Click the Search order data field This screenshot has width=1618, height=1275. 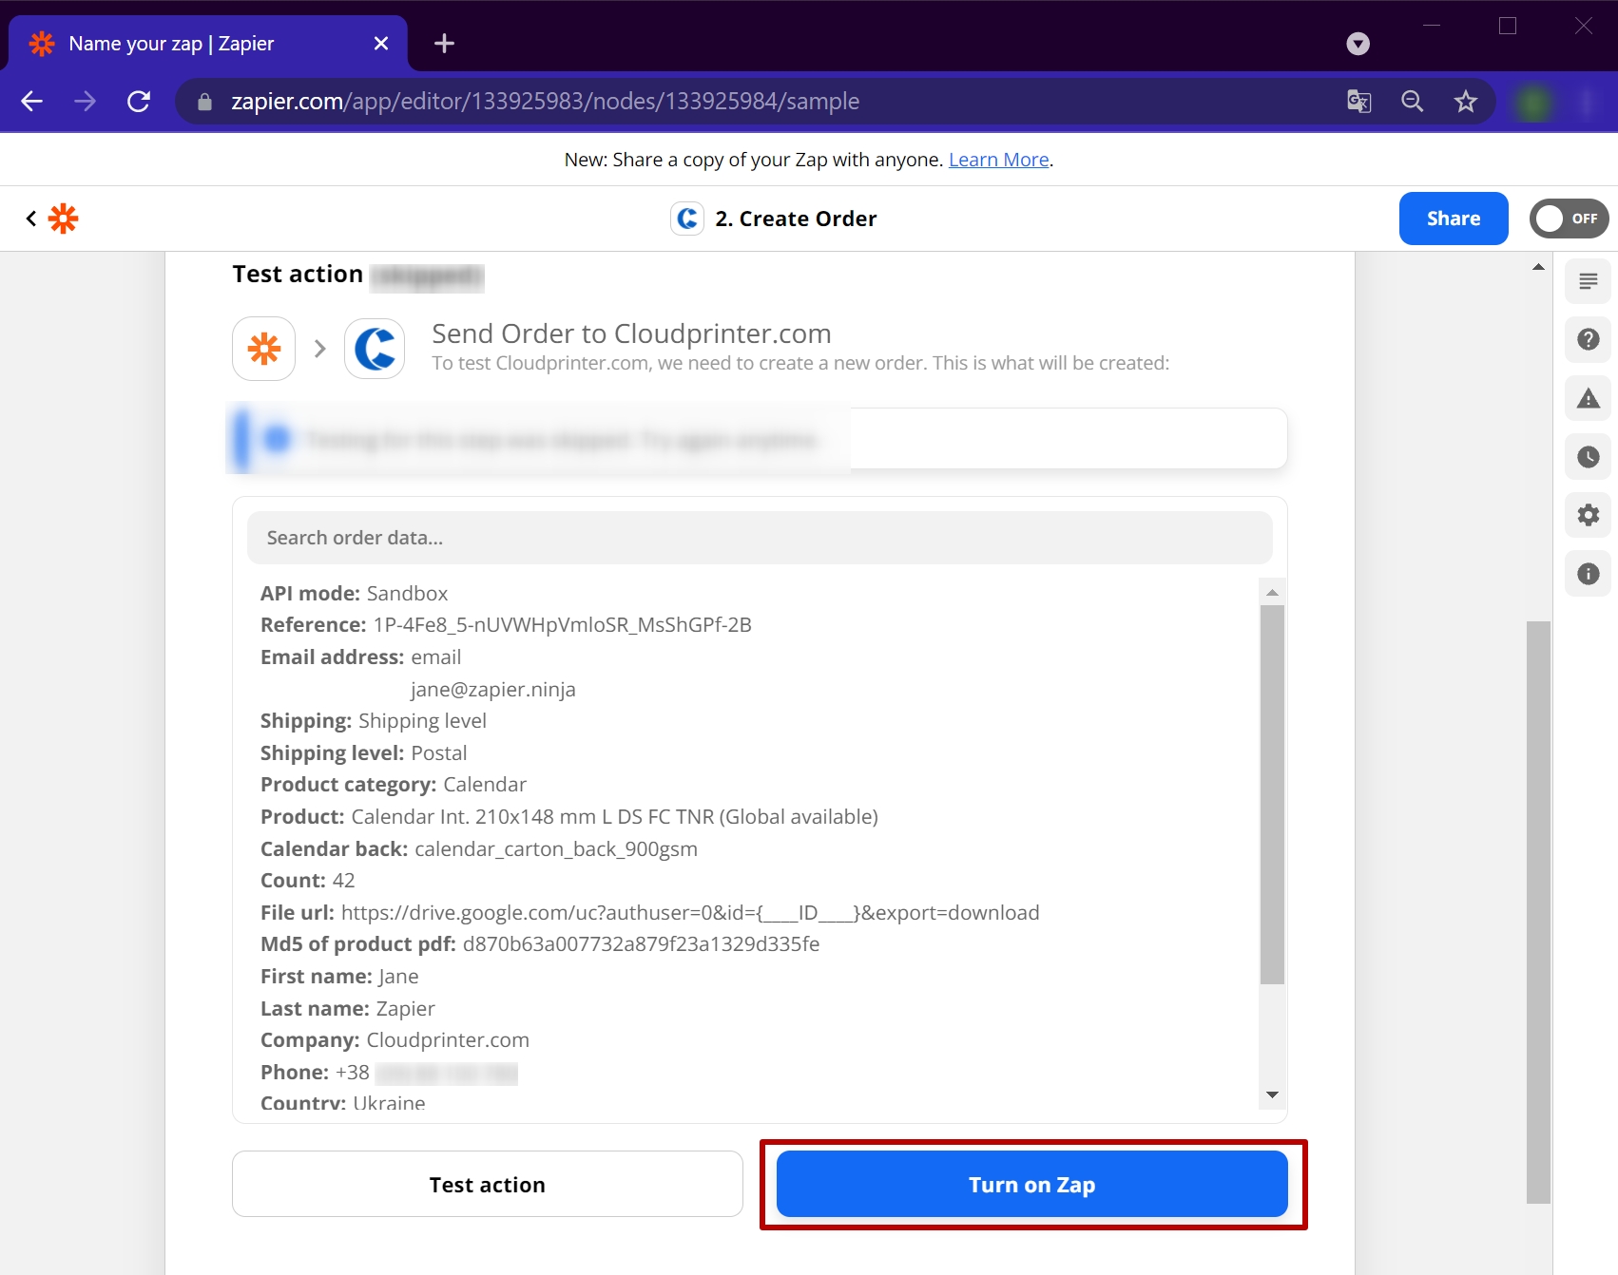coord(760,538)
